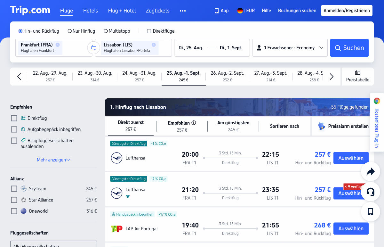Go to Flug + Hotel tab

(122, 11)
